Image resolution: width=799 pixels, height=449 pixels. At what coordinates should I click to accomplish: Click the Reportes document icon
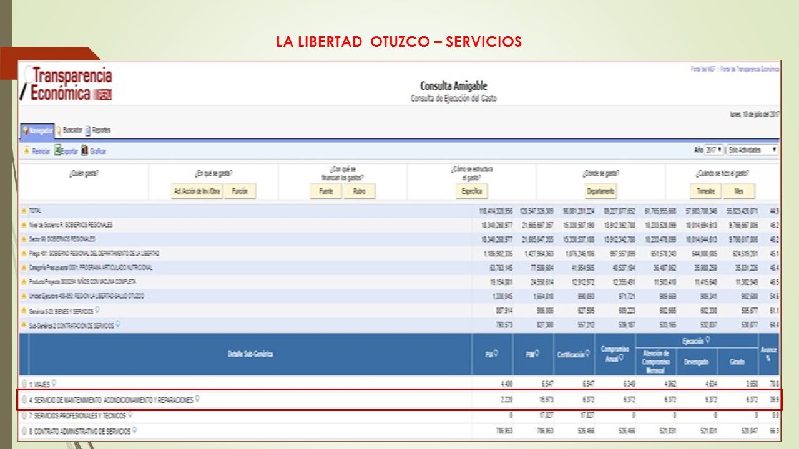coord(88,130)
